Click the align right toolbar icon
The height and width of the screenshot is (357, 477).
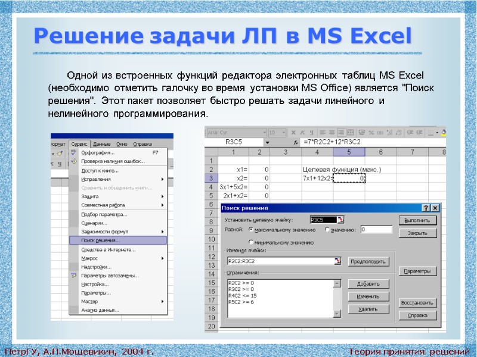pos(341,132)
